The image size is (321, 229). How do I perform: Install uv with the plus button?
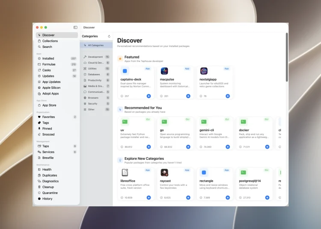coord(149,147)
